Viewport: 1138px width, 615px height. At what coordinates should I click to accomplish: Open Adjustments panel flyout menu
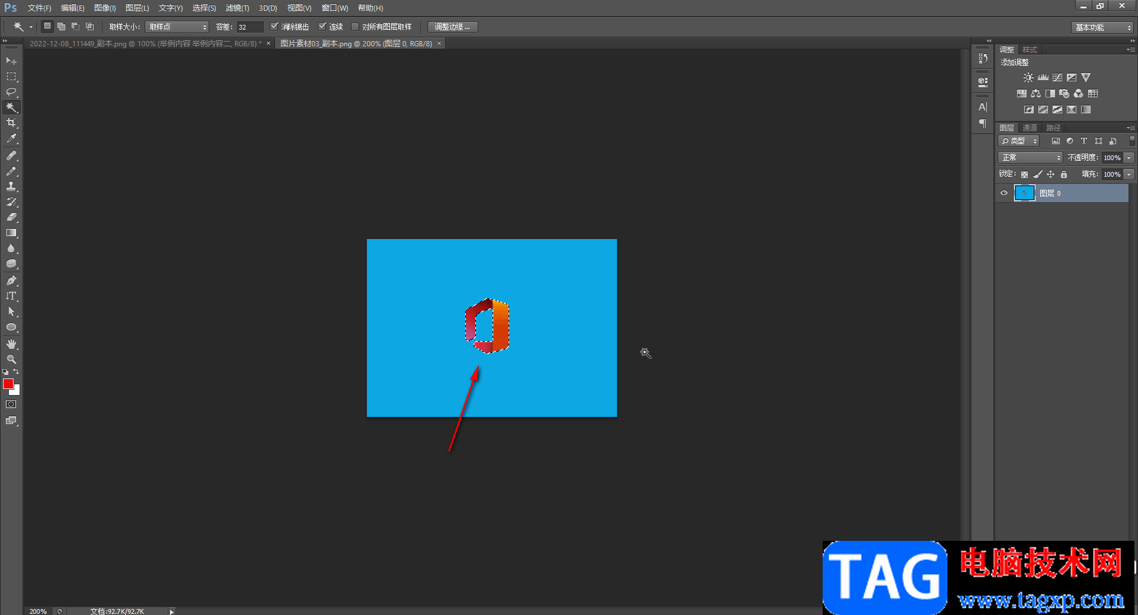(1131, 49)
